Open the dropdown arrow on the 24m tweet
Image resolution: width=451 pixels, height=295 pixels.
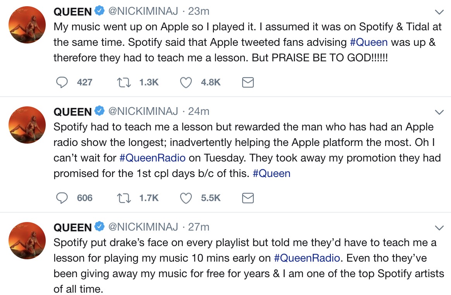(439, 112)
